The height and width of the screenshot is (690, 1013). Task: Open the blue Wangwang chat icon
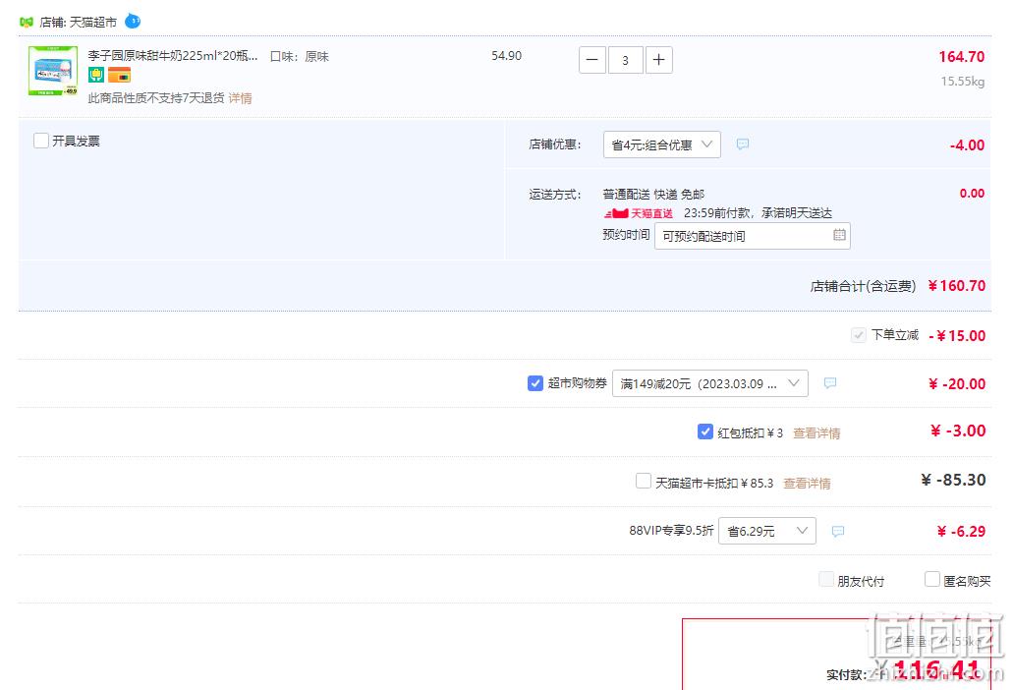click(x=133, y=22)
